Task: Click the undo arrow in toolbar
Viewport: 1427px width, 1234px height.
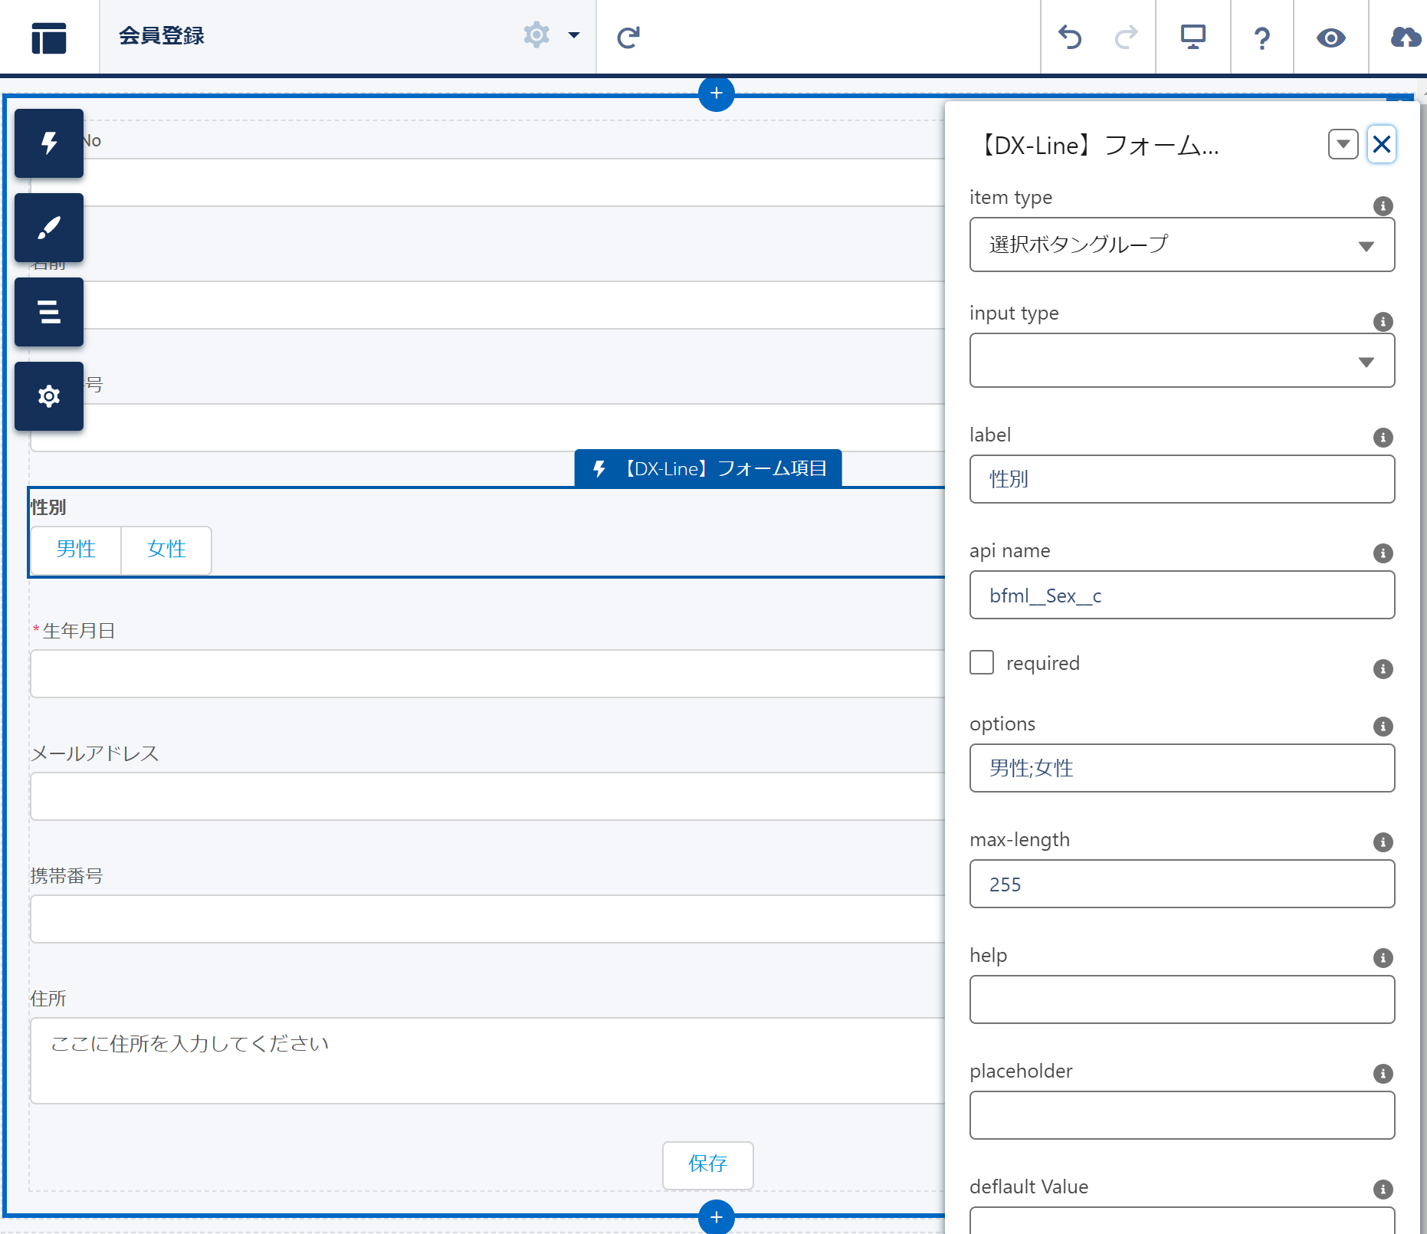Action: pyautogui.click(x=1070, y=37)
